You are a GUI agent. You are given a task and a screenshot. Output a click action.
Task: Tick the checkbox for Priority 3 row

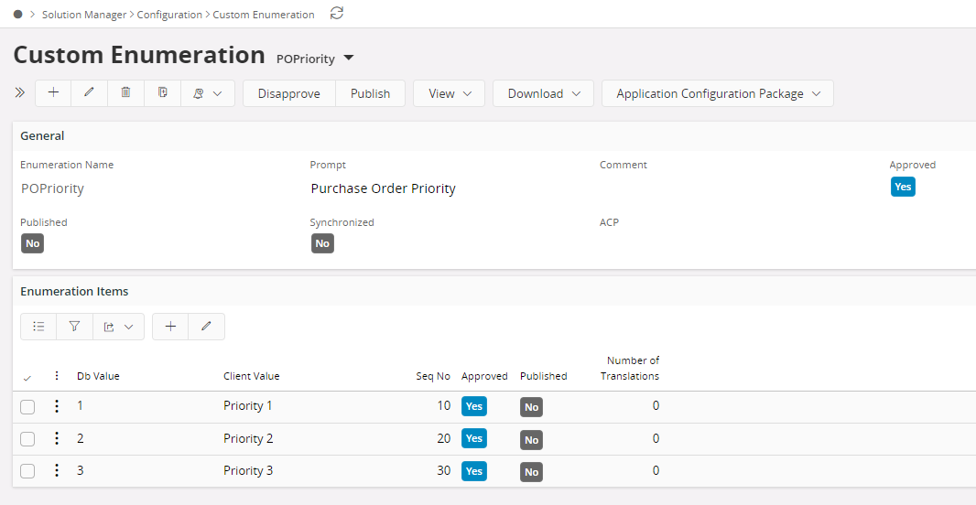click(27, 471)
